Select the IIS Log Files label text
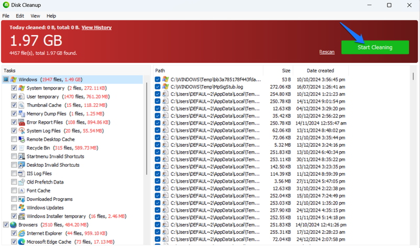420x248 pixels. click(x=39, y=174)
